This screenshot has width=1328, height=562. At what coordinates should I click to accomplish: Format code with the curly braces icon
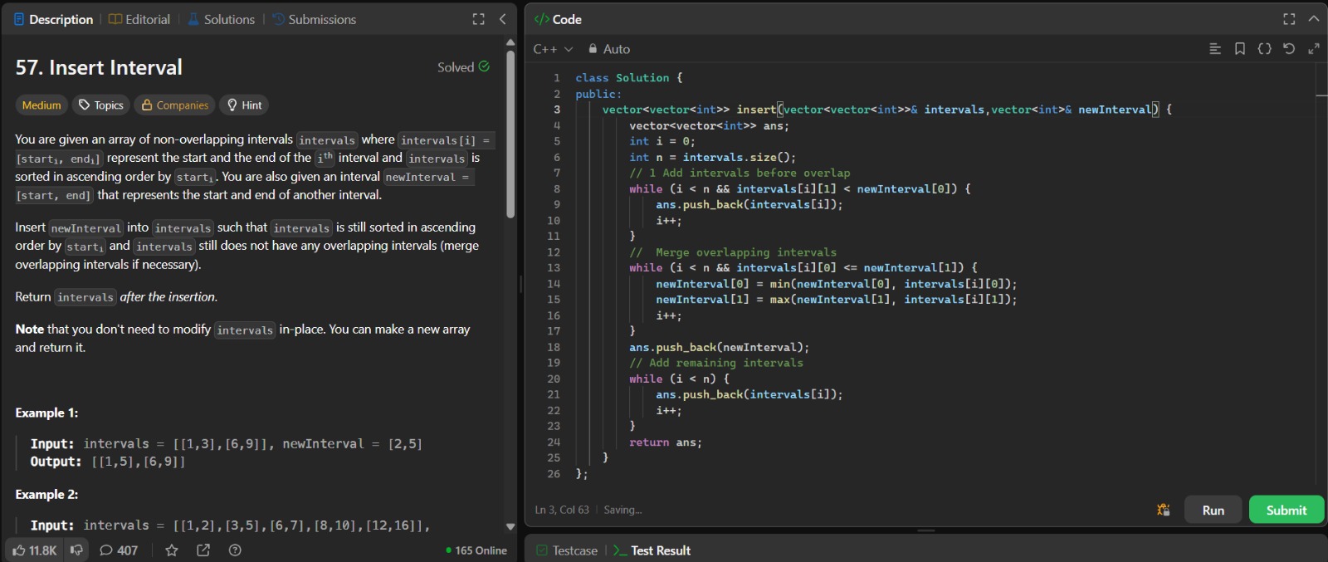[1264, 49]
